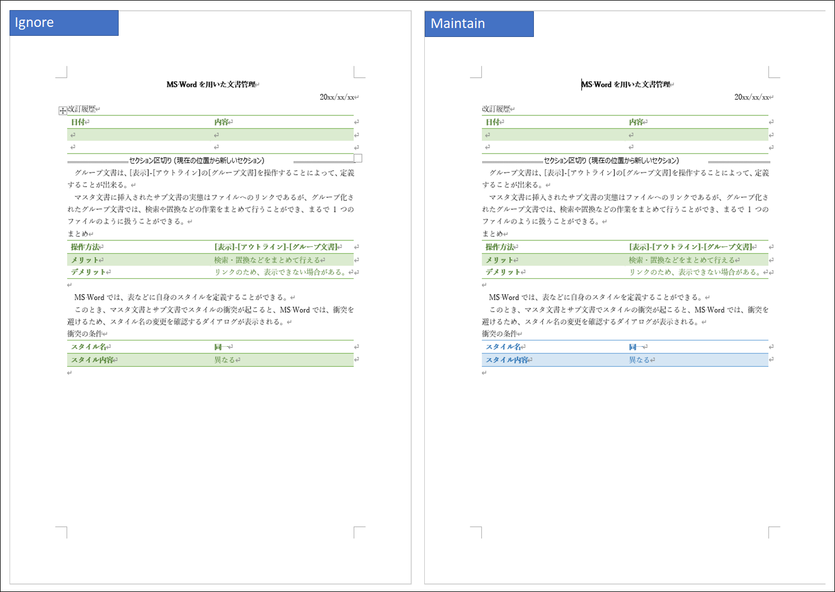Viewport: 835px width, 592px height.
Task: Click the date '20xx/xx/xx' in the Maintain page
Action: (x=752, y=97)
